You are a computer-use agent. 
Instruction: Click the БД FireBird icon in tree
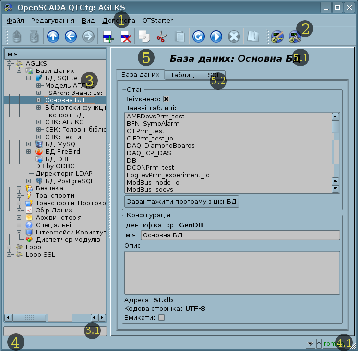[x=39, y=152]
